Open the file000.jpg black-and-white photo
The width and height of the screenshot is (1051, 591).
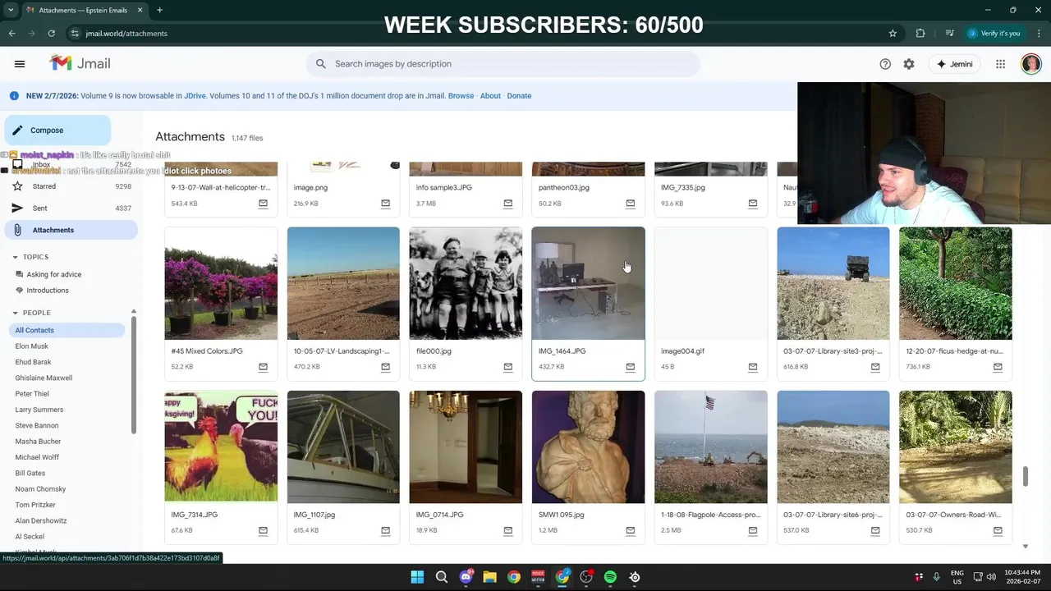[466, 283]
